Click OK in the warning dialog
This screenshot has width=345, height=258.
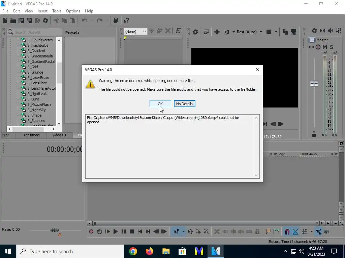click(x=160, y=104)
